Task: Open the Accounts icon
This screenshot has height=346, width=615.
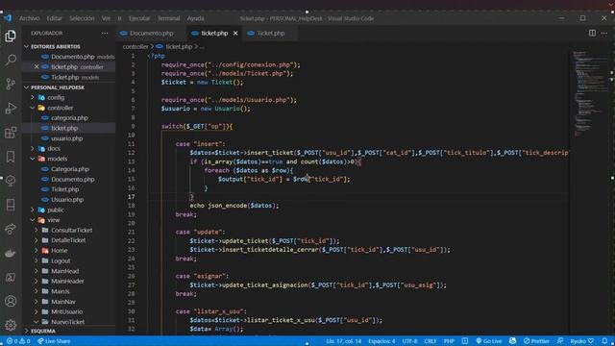Action: tap(11, 301)
